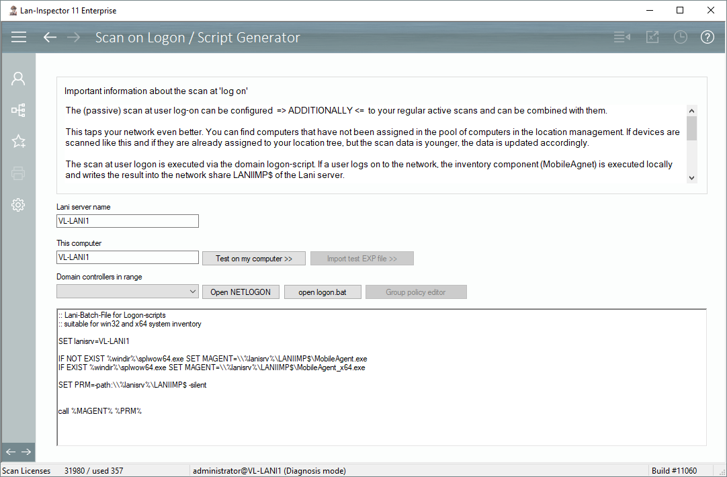
Task: Click the Open NETLOGON button
Action: coord(240,292)
